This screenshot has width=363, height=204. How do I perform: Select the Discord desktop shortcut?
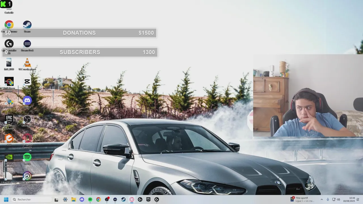click(27, 100)
